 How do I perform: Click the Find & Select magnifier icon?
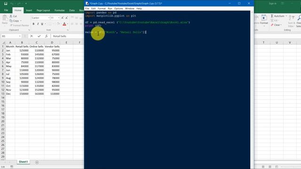tap(299, 18)
